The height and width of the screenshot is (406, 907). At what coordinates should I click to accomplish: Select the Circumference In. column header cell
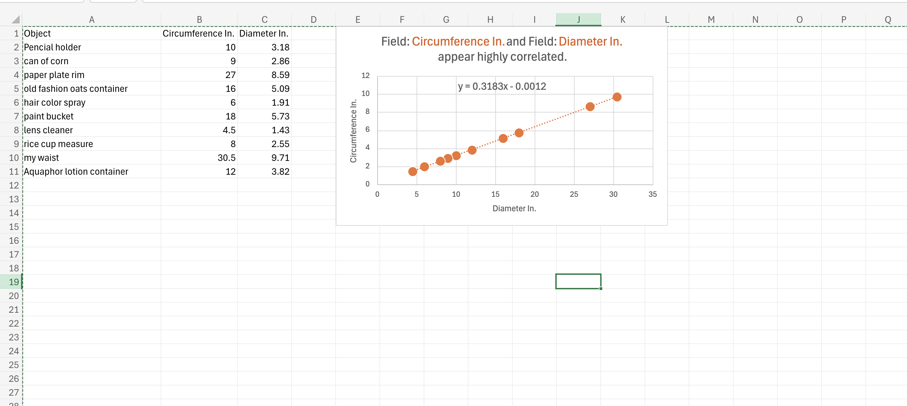click(x=199, y=33)
